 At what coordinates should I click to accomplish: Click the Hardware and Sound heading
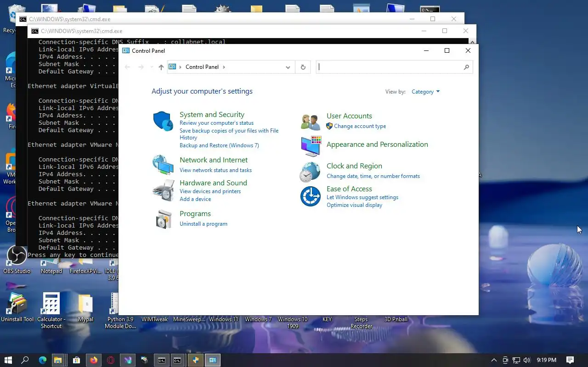click(213, 183)
